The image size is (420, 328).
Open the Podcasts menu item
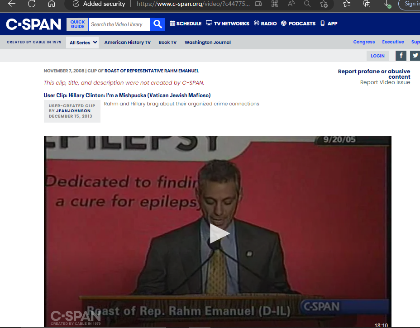[x=298, y=24]
